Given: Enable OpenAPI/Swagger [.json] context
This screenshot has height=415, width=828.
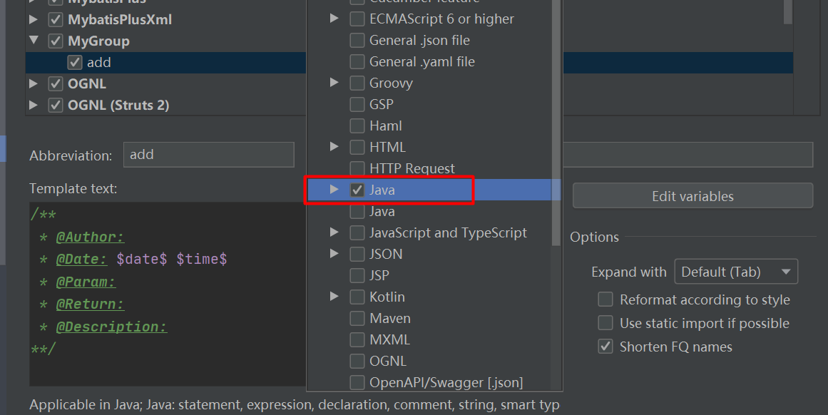Looking at the screenshot, I should (357, 382).
